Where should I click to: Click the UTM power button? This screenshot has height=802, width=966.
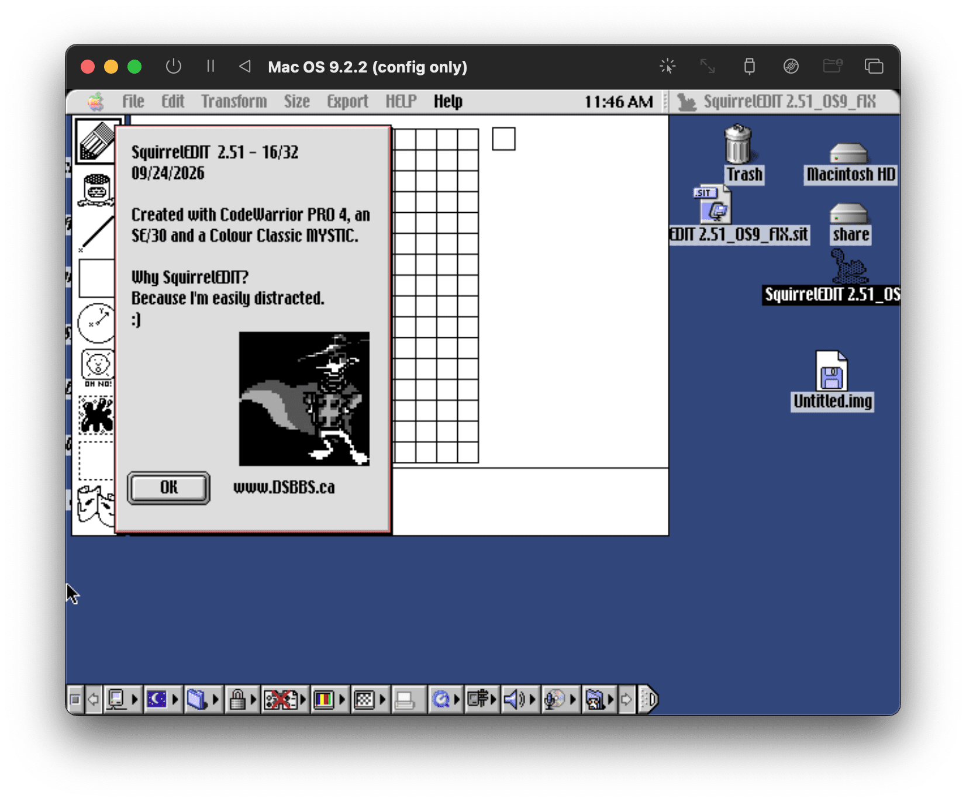tap(173, 67)
